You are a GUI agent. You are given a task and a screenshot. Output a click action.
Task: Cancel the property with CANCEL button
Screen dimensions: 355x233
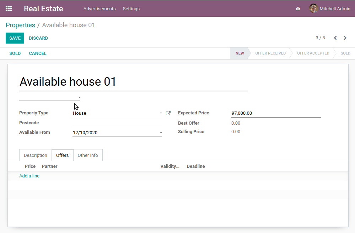pos(37,53)
